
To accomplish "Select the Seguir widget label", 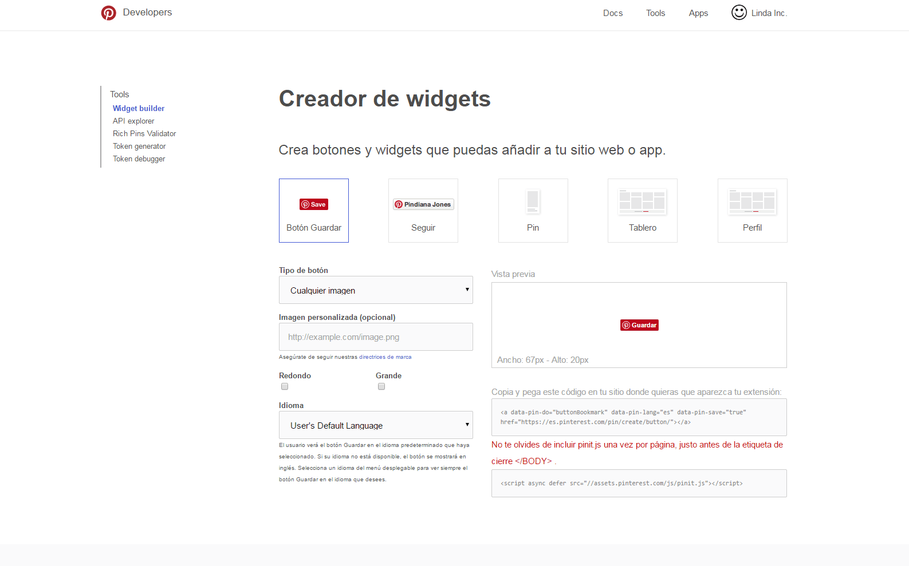I will point(423,228).
